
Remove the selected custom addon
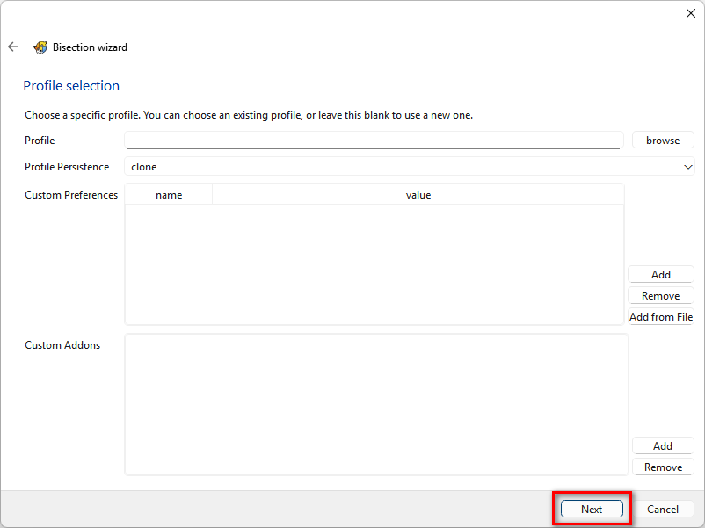[x=663, y=467]
